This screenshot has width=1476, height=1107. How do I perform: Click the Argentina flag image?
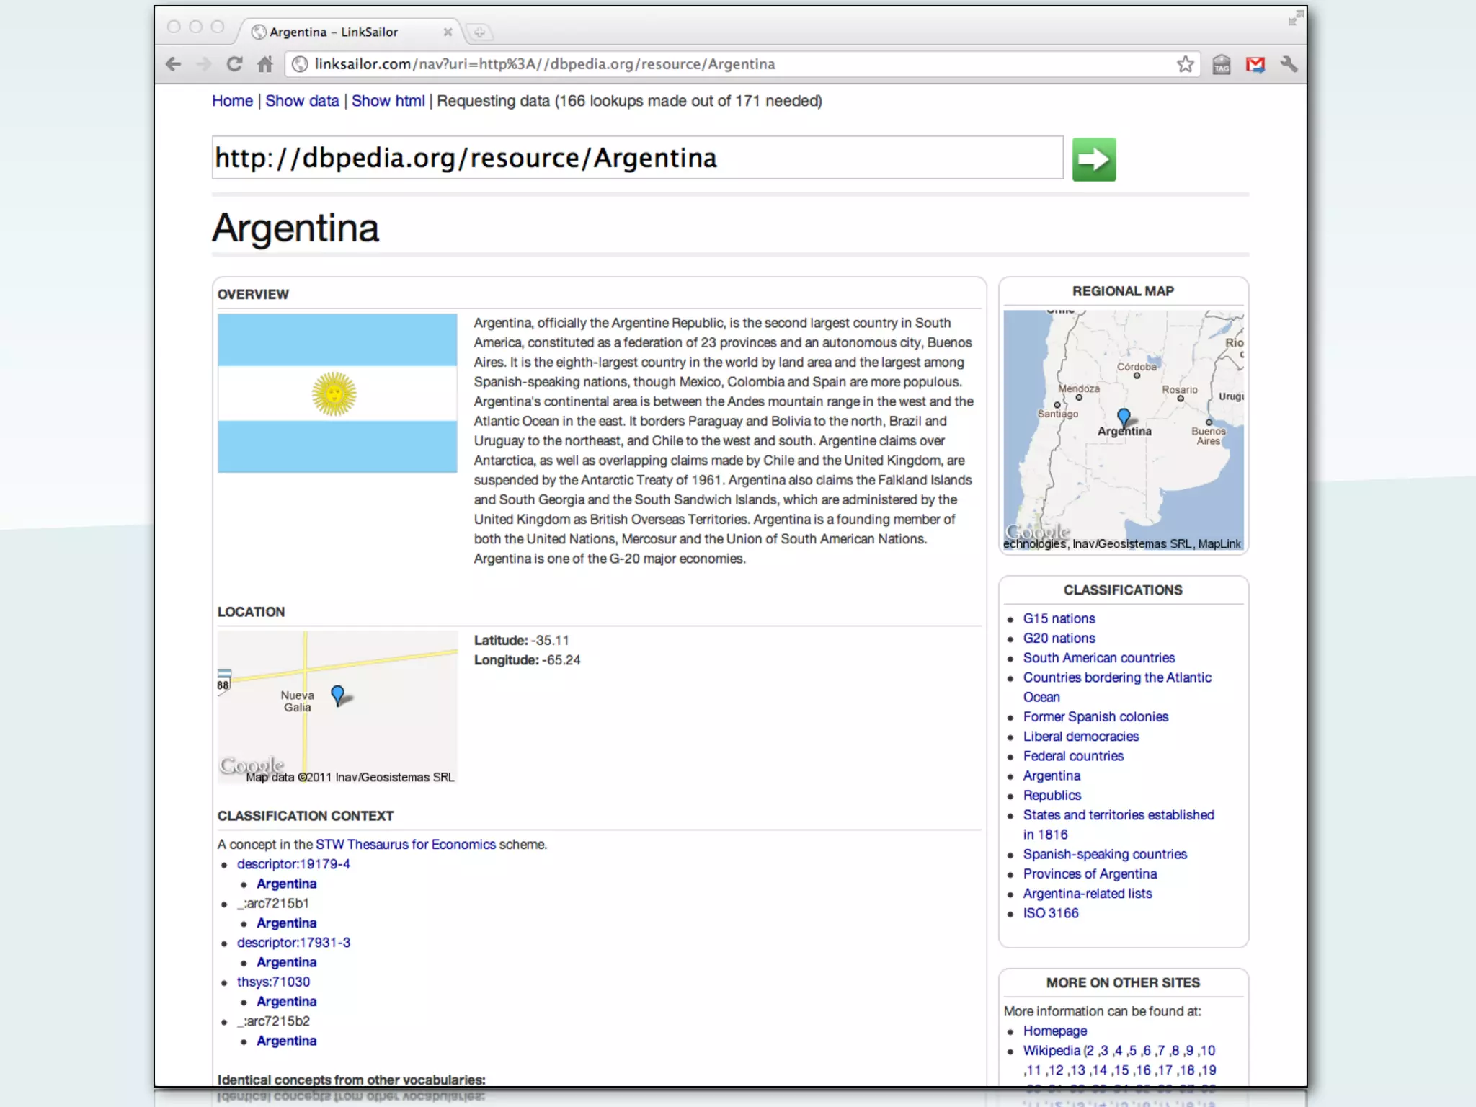(x=337, y=393)
